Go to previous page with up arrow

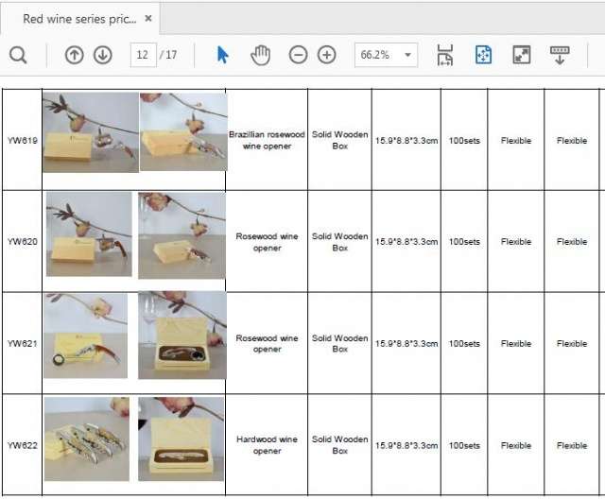[75, 55]
